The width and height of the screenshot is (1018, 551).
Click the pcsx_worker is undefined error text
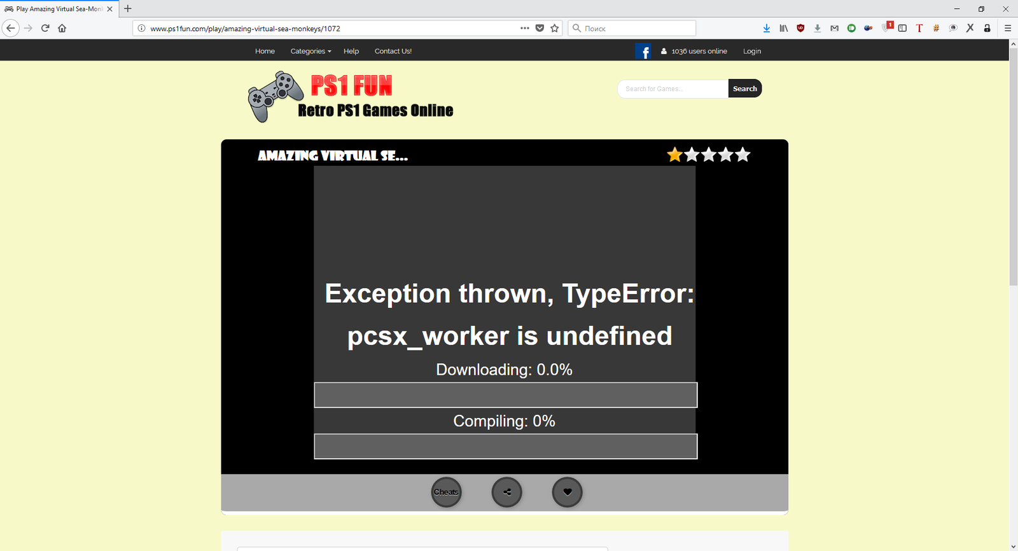(510, 336)
